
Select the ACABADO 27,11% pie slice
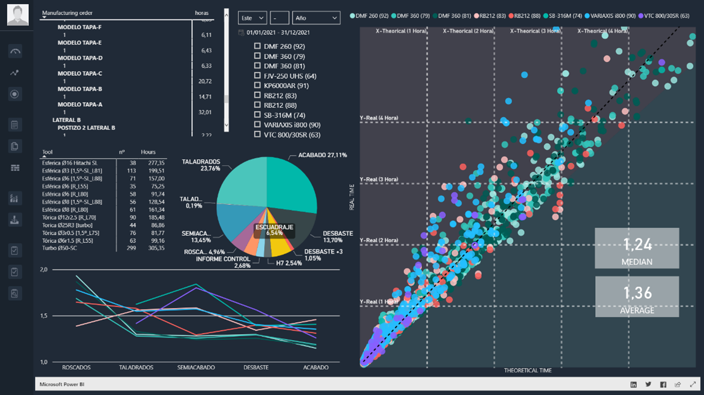(292, 186)
